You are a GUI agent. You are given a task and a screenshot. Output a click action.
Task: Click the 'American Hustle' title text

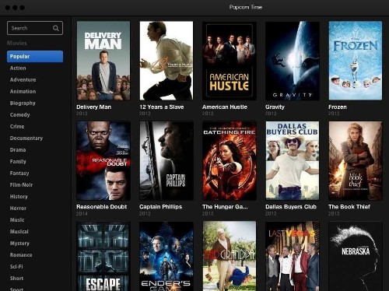(225, 107)
